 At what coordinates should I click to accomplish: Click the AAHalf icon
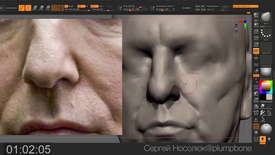[256, 44]
